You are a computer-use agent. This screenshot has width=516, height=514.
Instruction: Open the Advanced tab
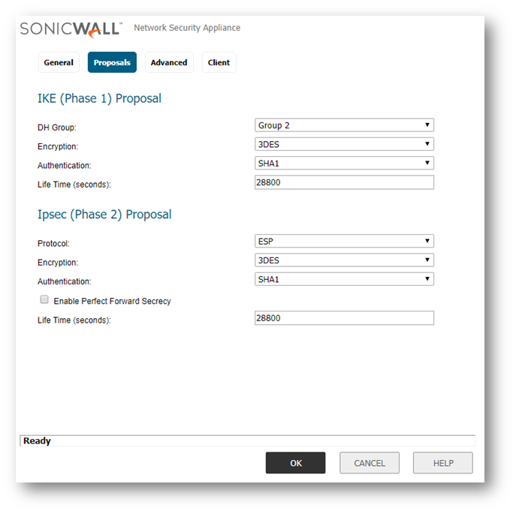point(169,62)
